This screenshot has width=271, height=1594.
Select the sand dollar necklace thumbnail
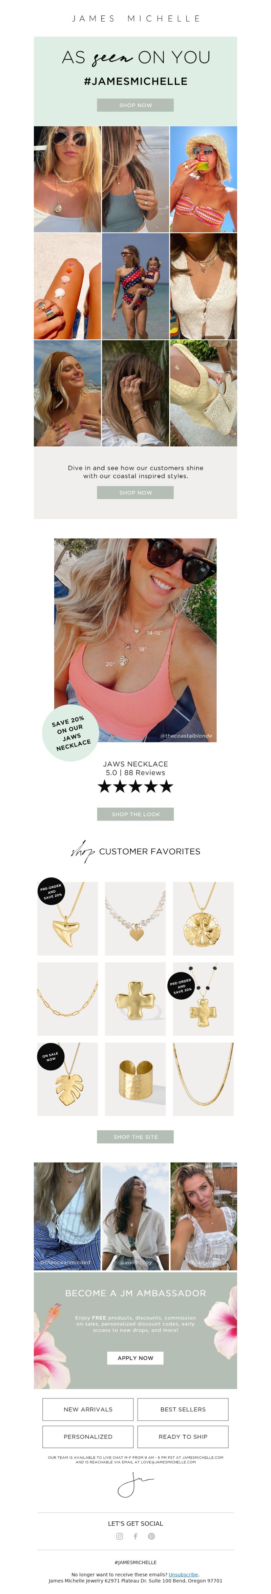(203, 918)
